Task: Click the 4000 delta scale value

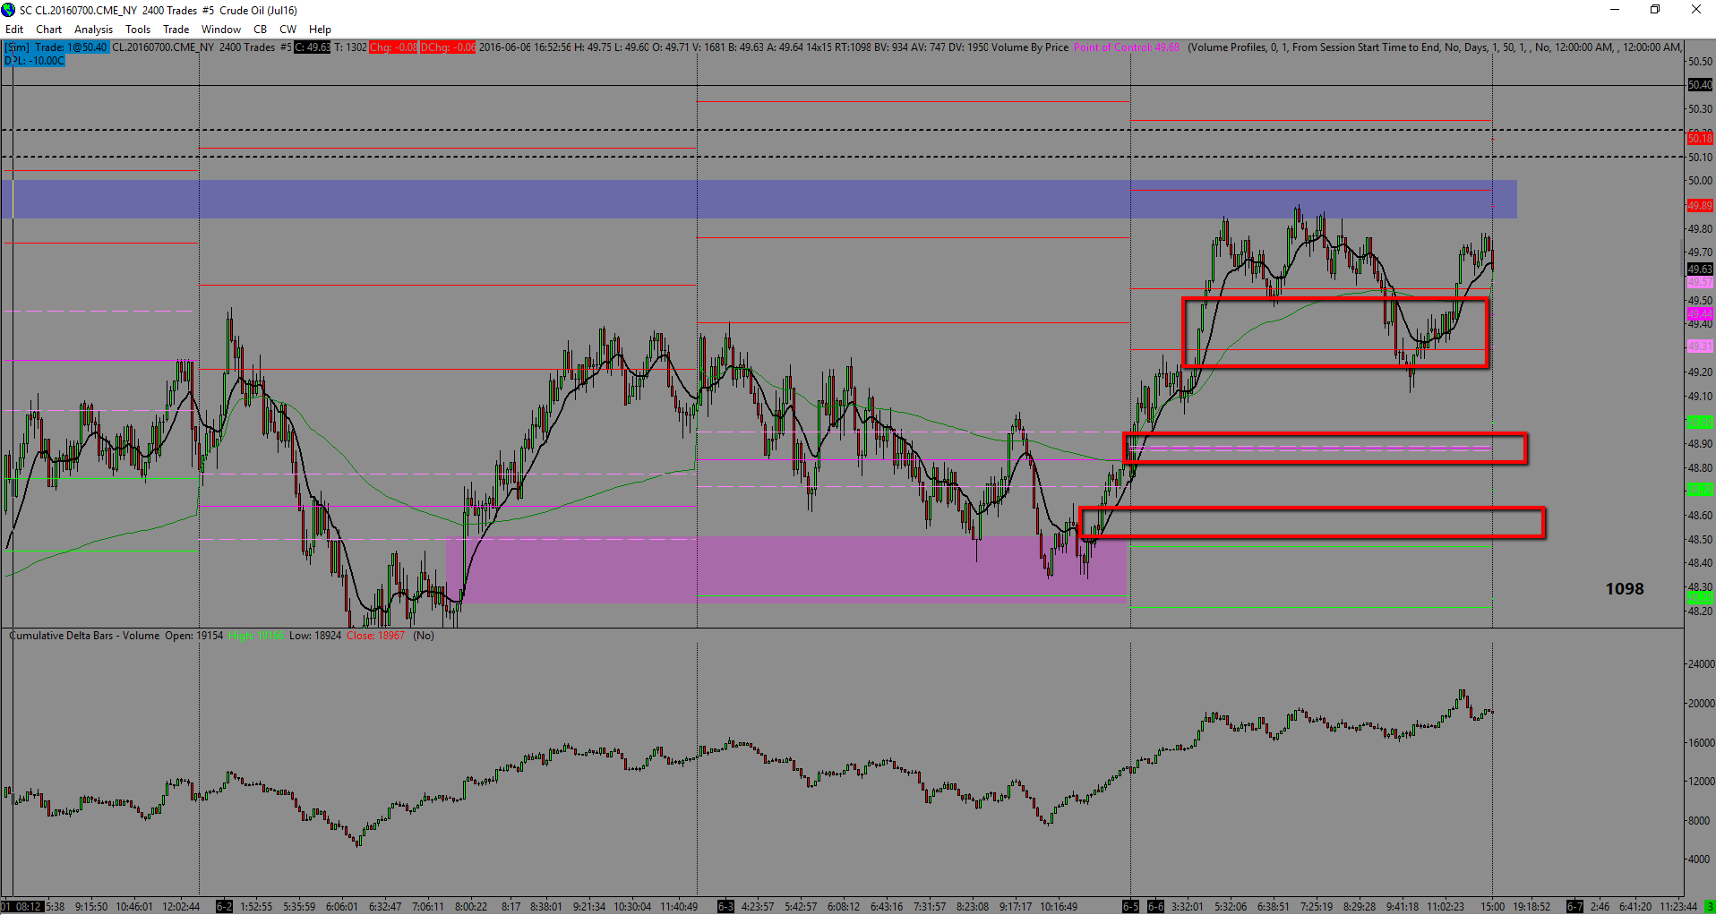Action: (x=1699, y=859)
